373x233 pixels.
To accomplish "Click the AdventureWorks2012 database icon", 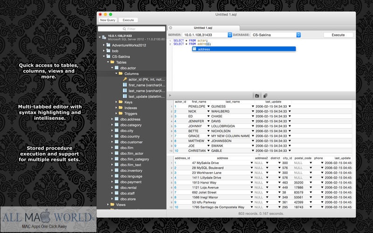I will (x=108, y=45).
